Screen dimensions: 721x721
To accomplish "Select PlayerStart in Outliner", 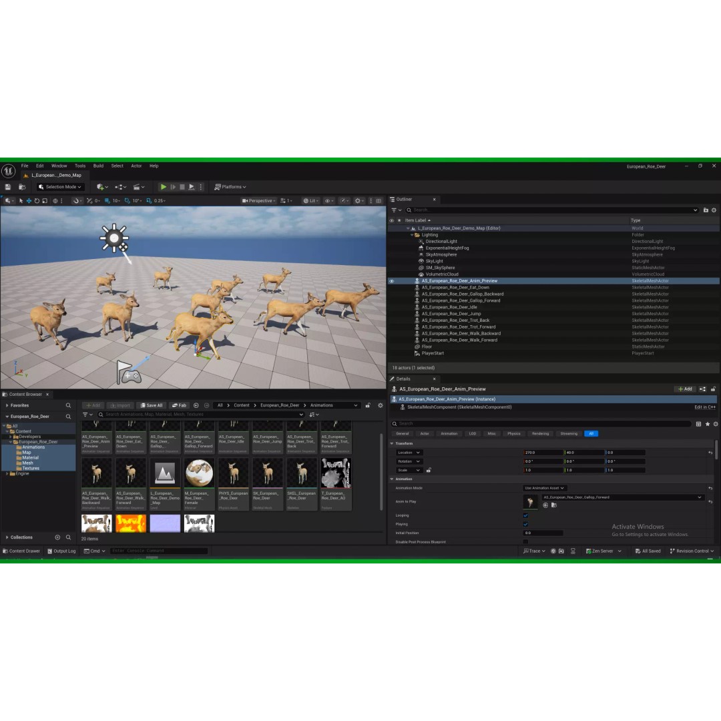I will pos(433,354).
